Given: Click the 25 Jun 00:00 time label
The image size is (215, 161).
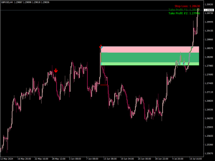Looking at the screenshot, I should pyautogui.click(x=144, y=158).
